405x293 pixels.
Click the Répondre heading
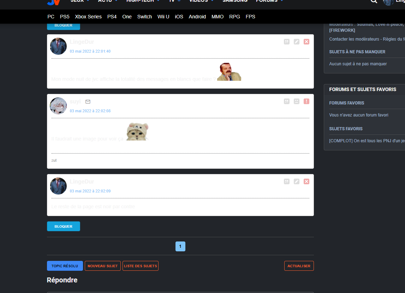click(62, 280)
